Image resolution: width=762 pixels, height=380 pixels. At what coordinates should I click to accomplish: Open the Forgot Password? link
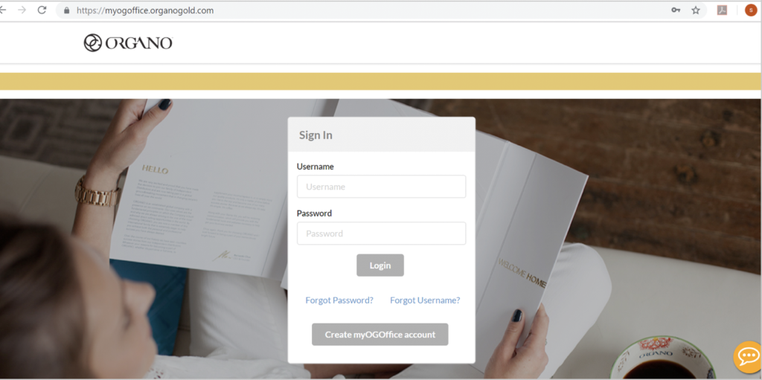click(339, 300)
